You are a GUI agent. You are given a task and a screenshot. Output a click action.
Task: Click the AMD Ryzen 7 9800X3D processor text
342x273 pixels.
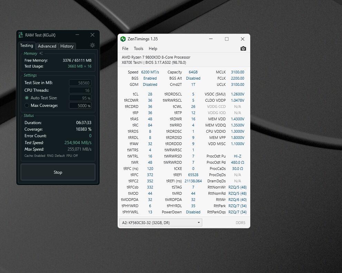[x=156, y=57]
